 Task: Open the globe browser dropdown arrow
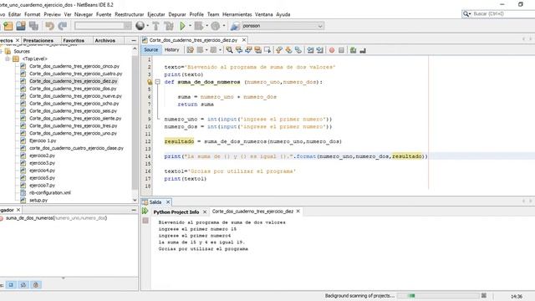click(147, 26)
